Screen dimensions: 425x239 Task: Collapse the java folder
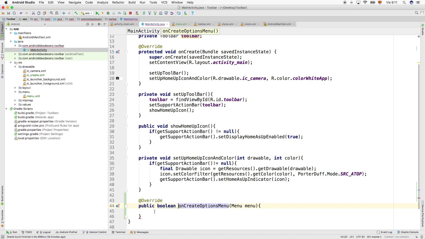click(x=11, y=41)
